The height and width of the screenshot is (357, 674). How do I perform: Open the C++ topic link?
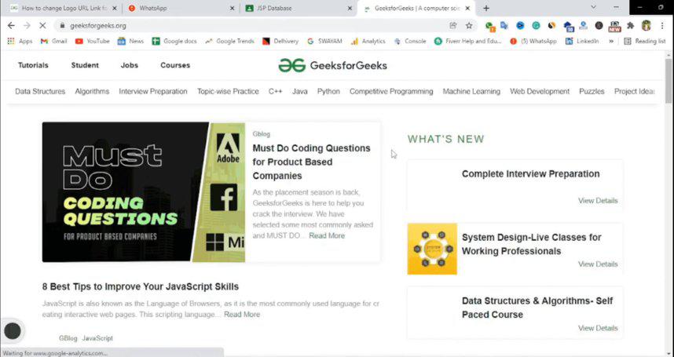tap(275, 91)
